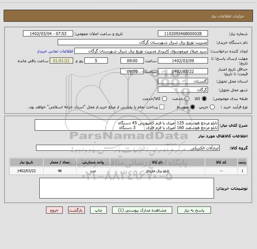The image size is (257, 249).
Task: Click the days remaining field showing 5
Action: [96, 60]
